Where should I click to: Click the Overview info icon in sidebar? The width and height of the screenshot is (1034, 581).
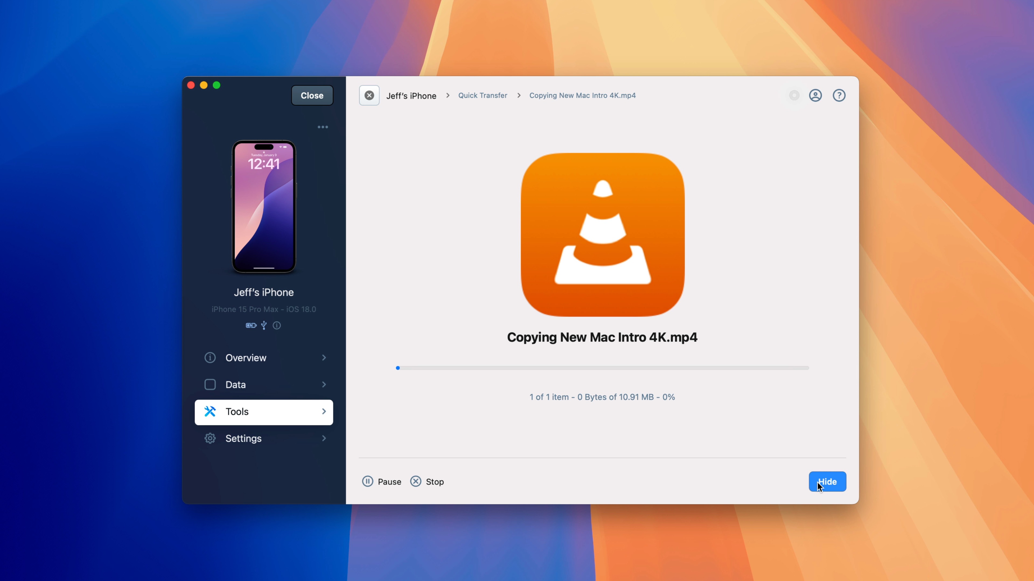[x=210, y=358]
